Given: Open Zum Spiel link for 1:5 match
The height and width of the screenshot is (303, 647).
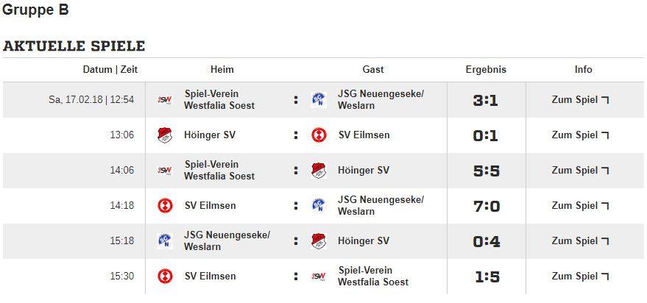Looking at the screenshot, I should pos(580,277).
